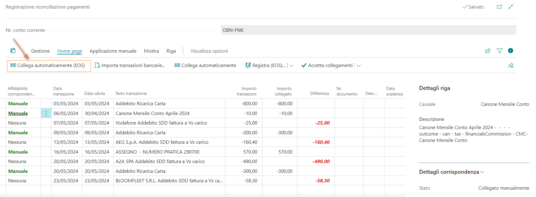Click the AEG S.p.A. Addebito SDD transaction text
This screenshot has width=536, height=197.
pos(162,142)
